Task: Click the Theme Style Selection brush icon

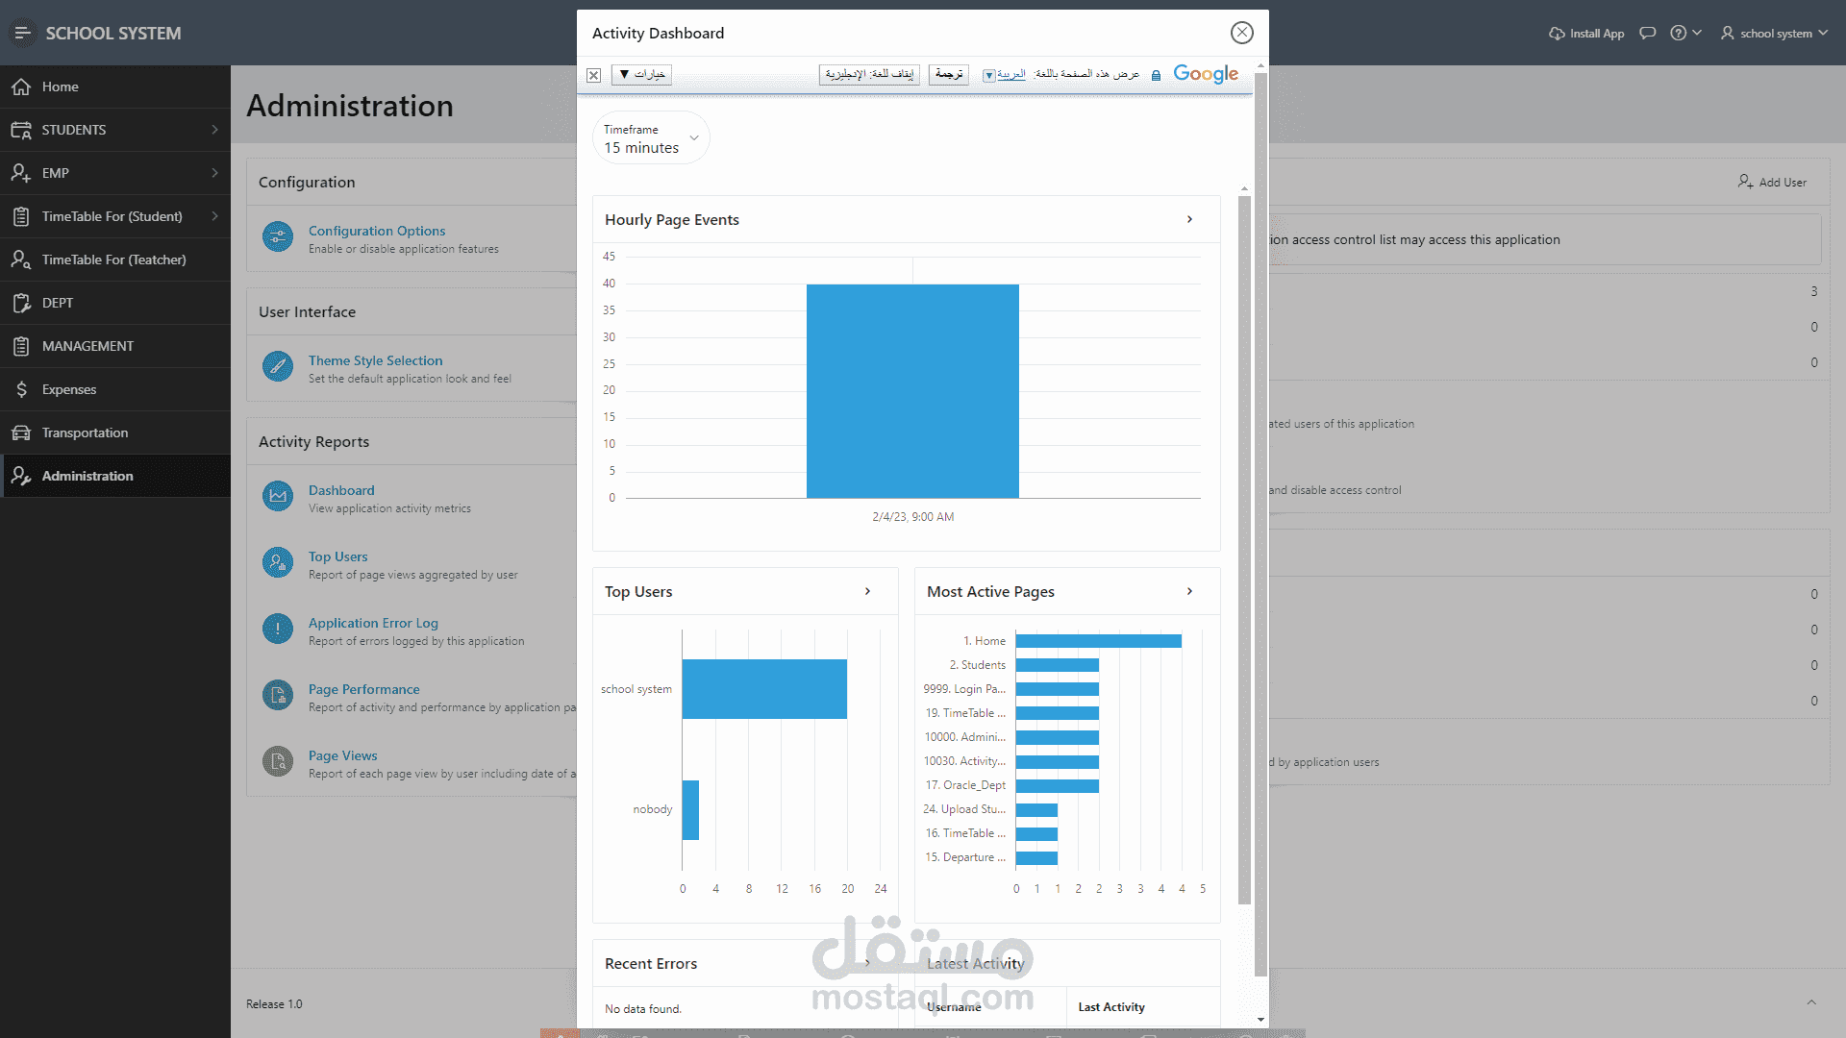Action: 278,366
